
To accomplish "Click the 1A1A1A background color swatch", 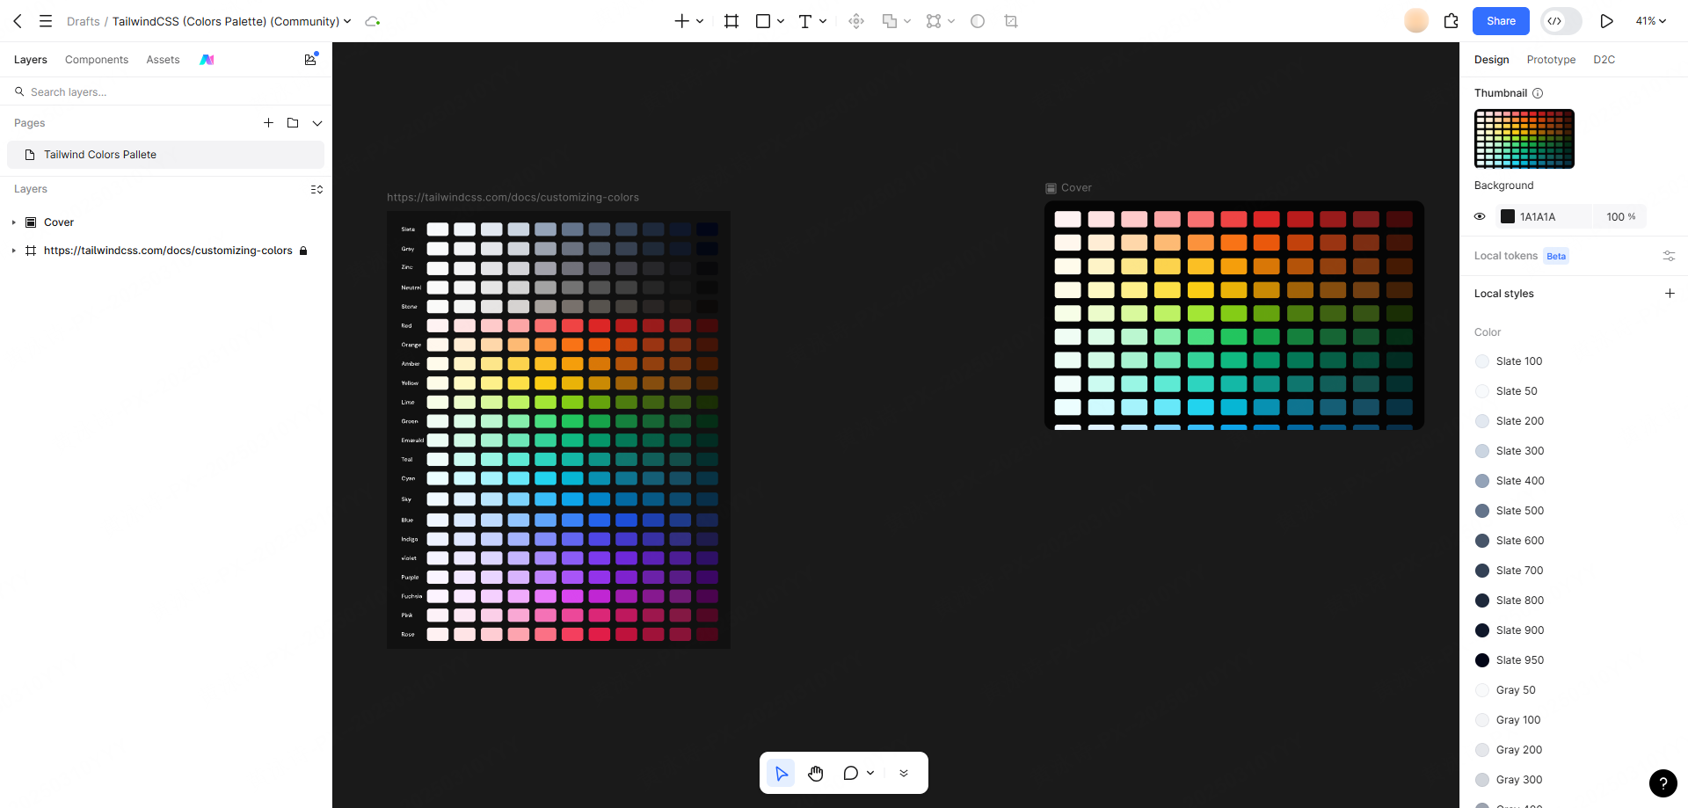I will point(1508,216).
